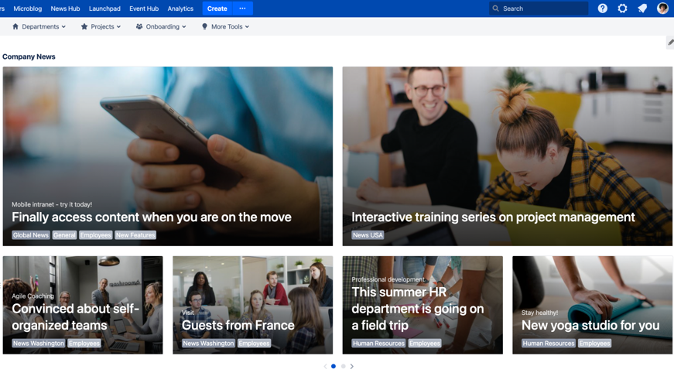Open the notifications icon in the header
The width and height of the screenshot is (674, 383).
tap(642, 9)
